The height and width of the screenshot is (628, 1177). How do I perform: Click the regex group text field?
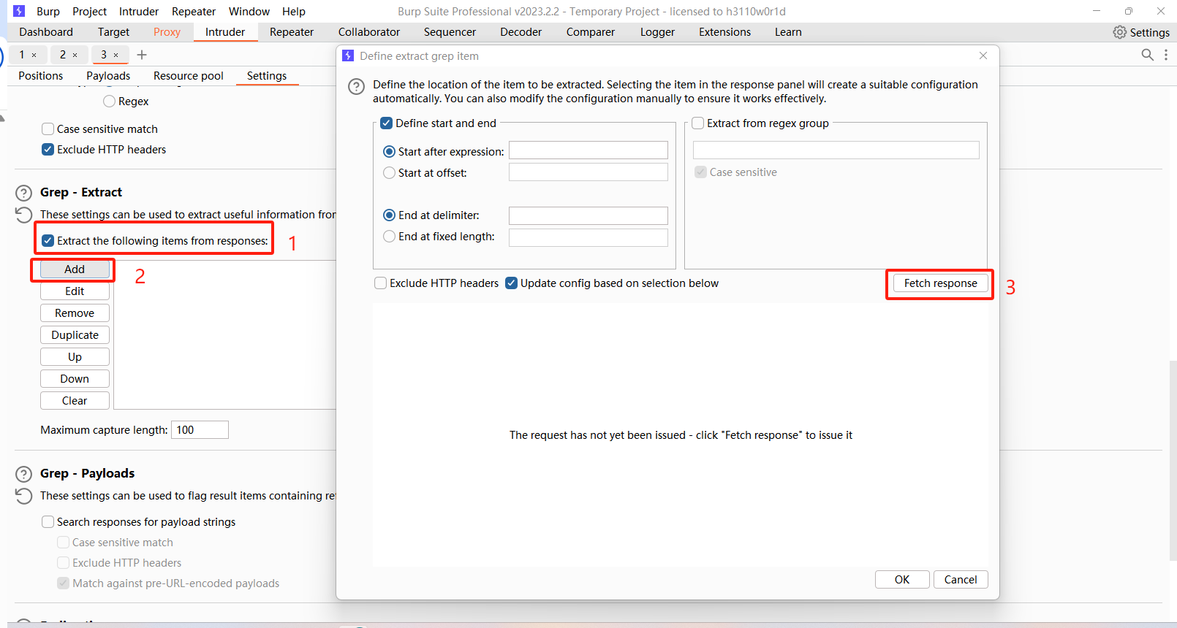click(836, 150)
